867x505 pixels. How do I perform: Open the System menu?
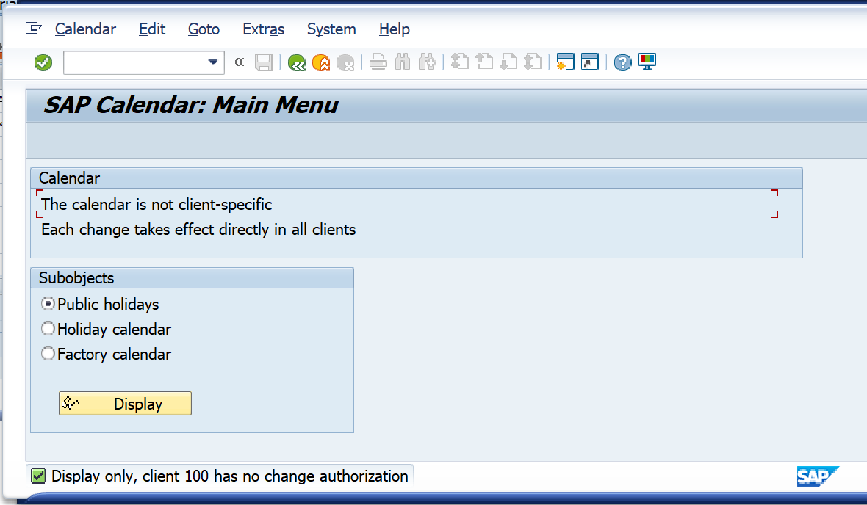pos(331,29)
